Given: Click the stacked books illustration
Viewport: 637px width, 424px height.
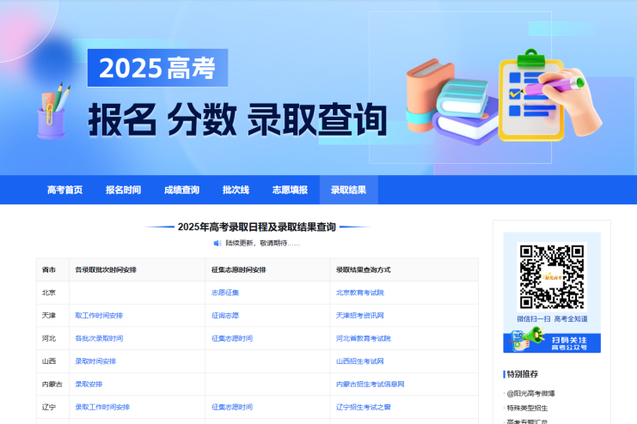Looking at the screenshot, I should click(x=451, y=103).
